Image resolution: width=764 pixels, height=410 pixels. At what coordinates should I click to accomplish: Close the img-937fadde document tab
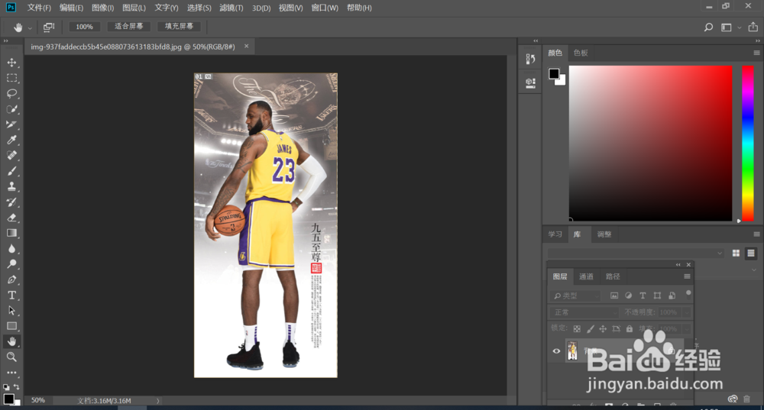246,46
